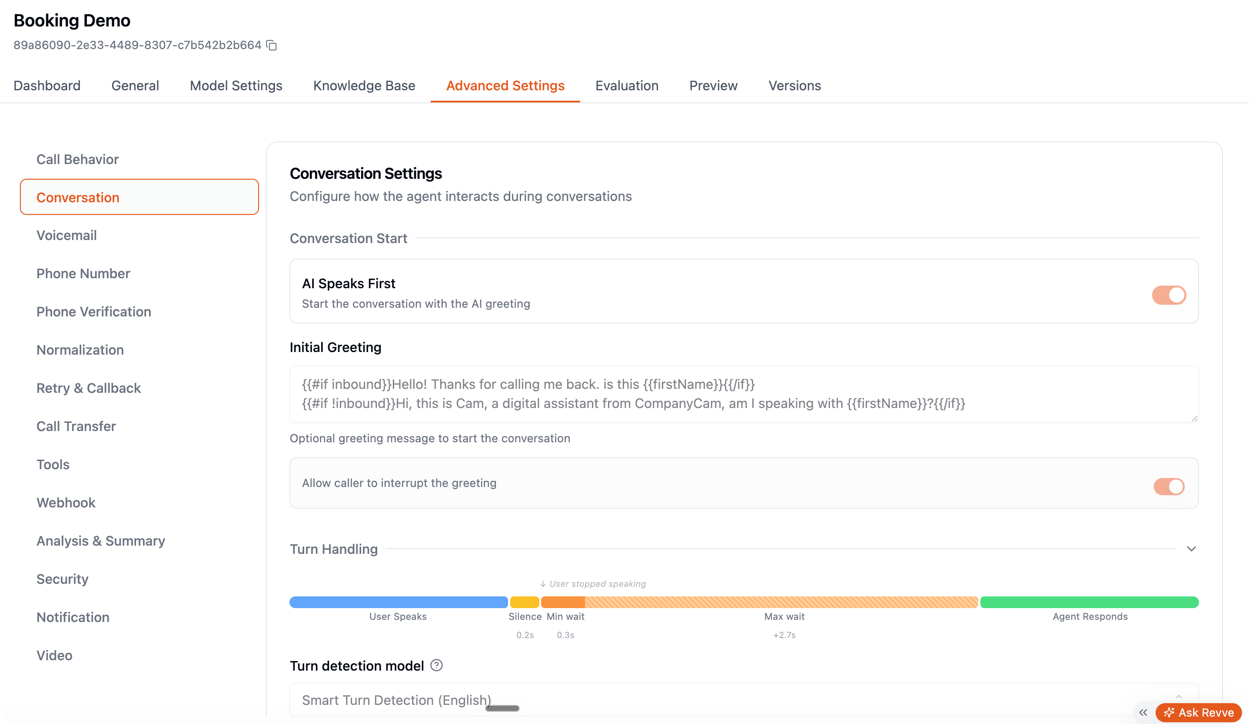This screenshot has width=1249, height=724.
Task: Open Call Transfer settings
Action: [x=139, y=426]
